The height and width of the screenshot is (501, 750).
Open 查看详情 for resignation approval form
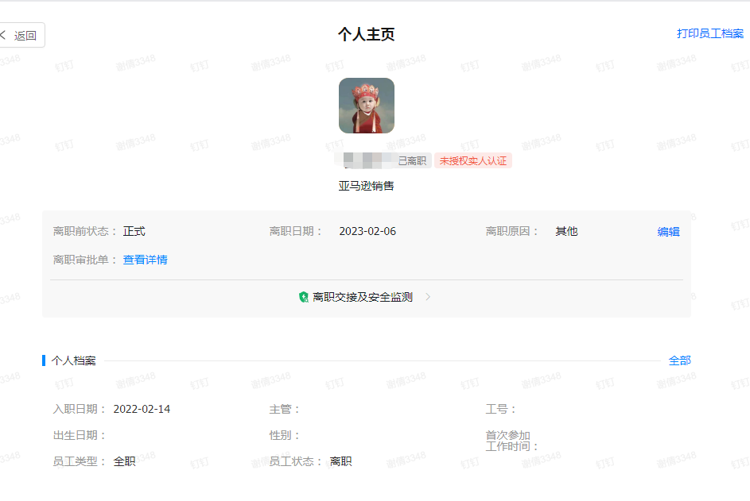145,260
